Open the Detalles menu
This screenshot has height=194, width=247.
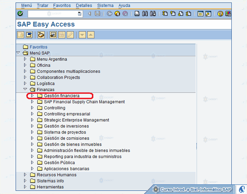[x=84, y=6]
